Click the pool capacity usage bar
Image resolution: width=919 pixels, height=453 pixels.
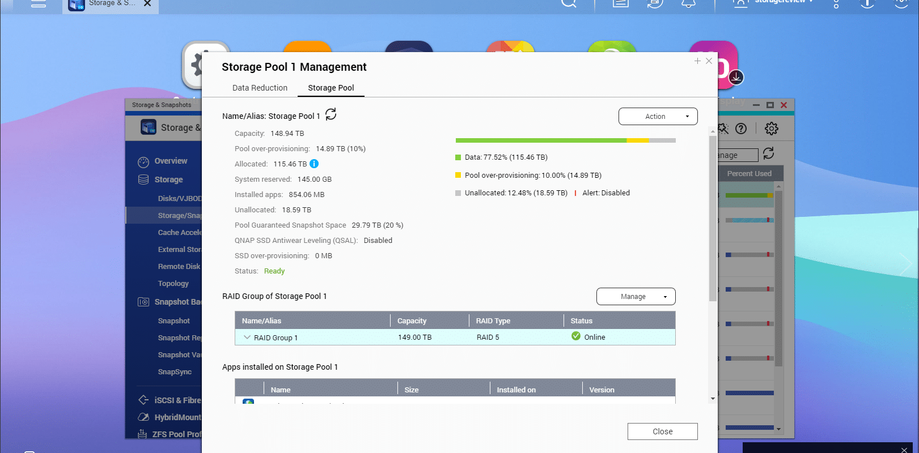pyautogui.click(x=565, y=140)
